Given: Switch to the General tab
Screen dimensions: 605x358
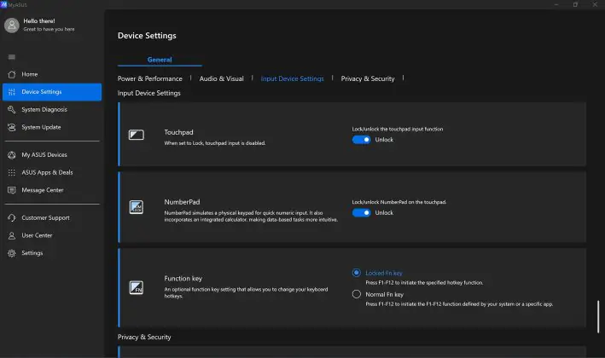Looking at the screenshot, I should pyautogui.click(x=160, y=60).
